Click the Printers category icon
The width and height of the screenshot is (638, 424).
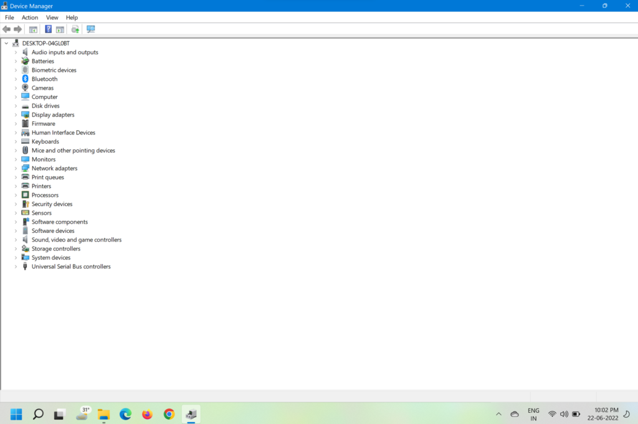(25, 186)
